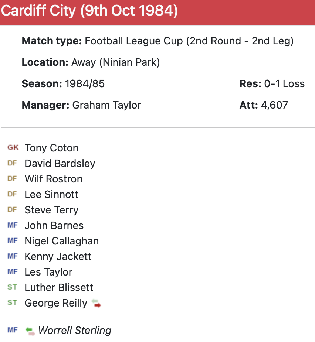Click the substituted-off arrows icon beside George Reilly
Screen dimensions: 315x342
click(96, 304)
